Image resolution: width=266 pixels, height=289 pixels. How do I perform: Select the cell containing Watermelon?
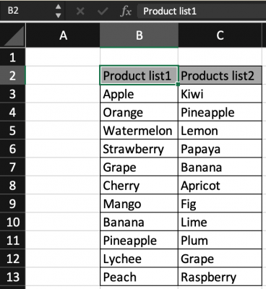[139, 131]
